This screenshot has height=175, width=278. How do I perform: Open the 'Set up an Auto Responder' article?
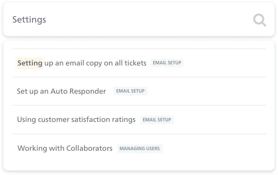click(x=61, y=91)
